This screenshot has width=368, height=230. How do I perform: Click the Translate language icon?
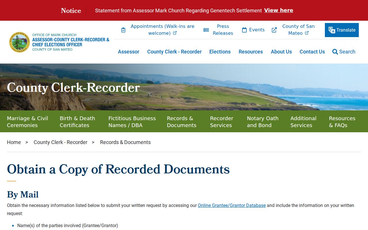pos(332,30)
